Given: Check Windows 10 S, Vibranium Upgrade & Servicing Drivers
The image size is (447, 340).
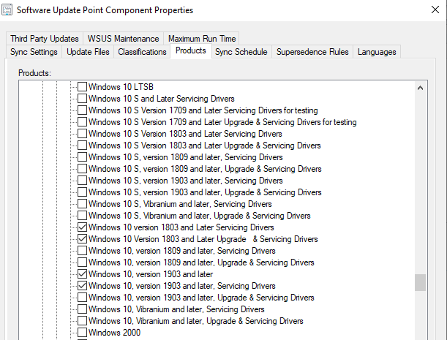Looking at the screenshot, I should (x=83, y=215).
